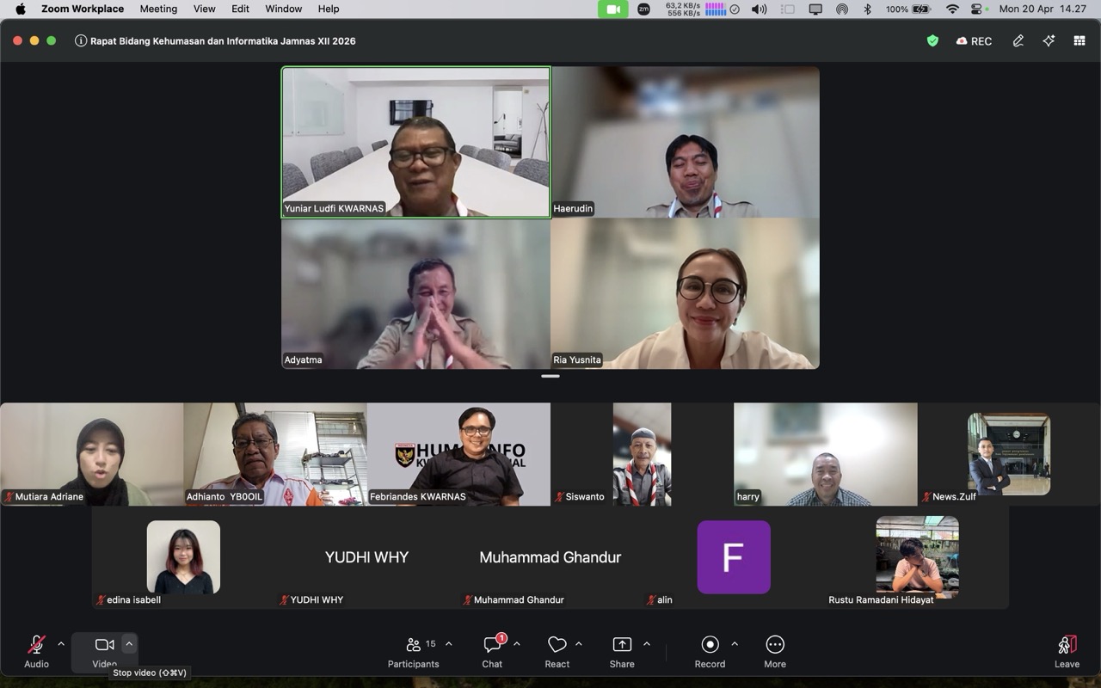Expand share options arrow beside Share
This screenshot has width=1101, height=688.
[x=647, y=643]
